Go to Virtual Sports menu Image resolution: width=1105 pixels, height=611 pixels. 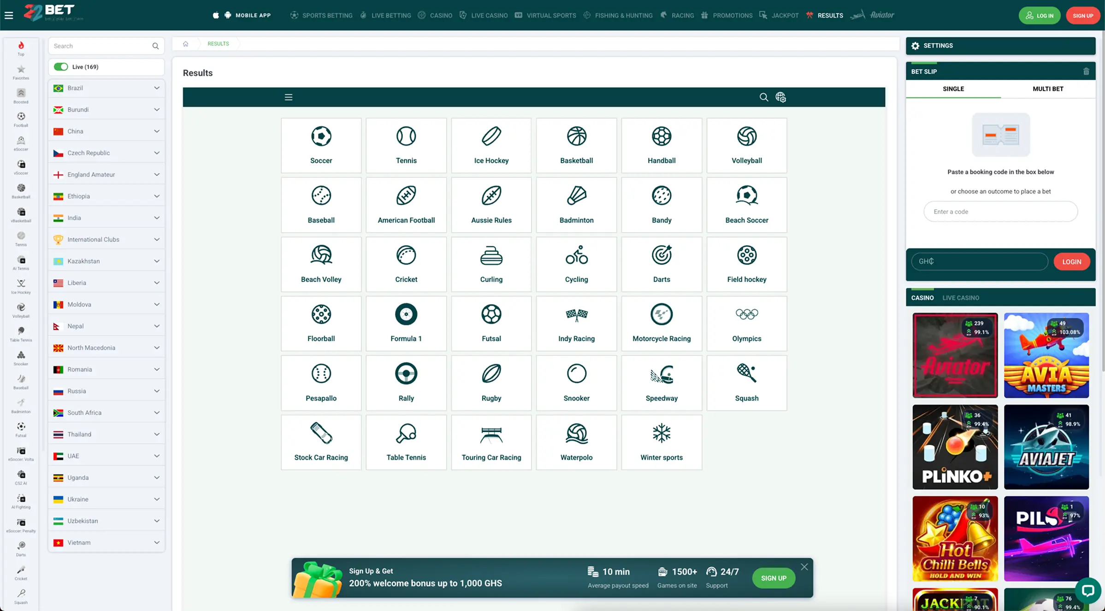545,15
